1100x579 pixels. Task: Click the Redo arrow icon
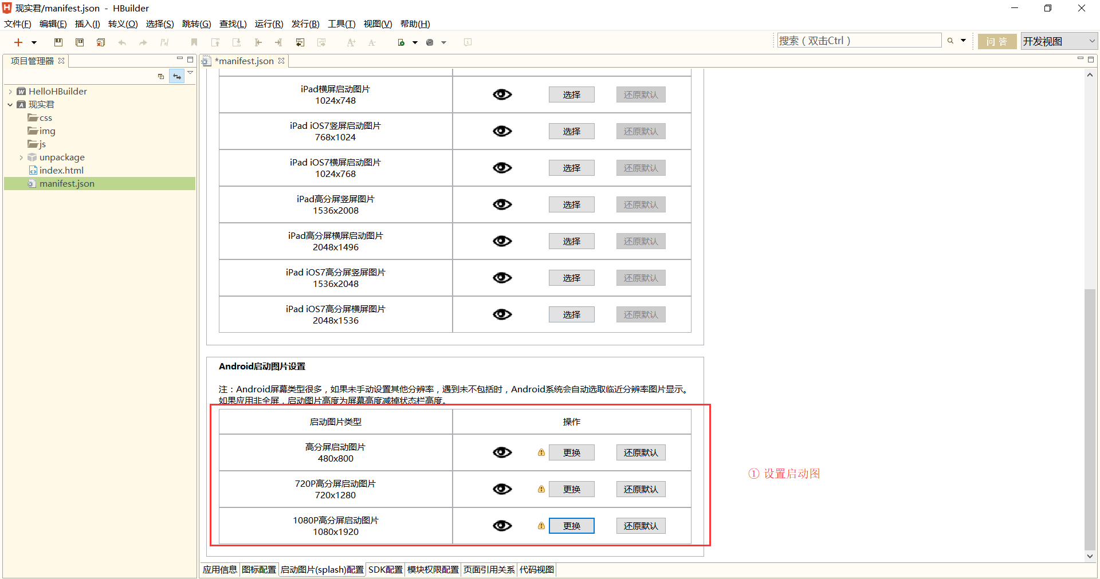point(143,42)
